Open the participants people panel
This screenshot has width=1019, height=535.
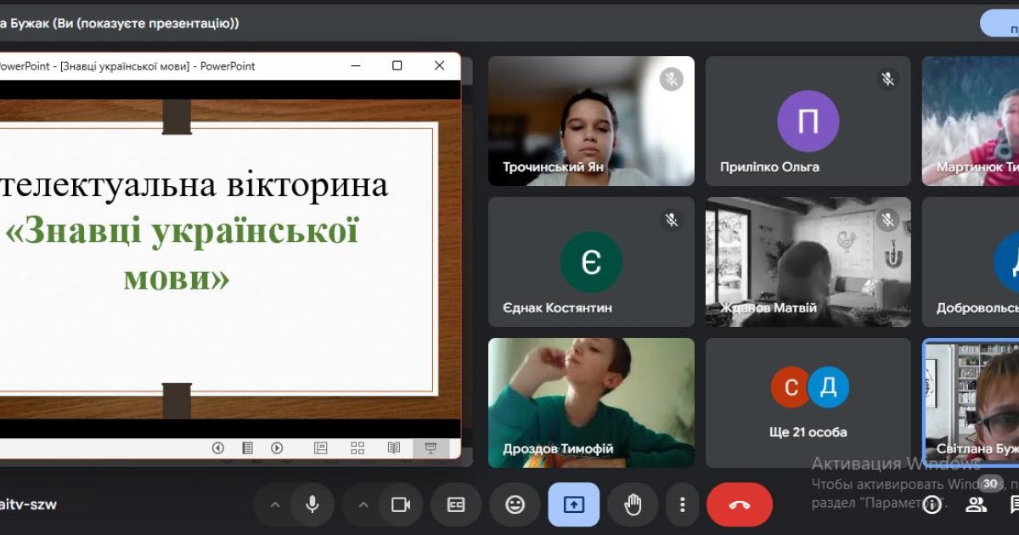click(x=977, y=504)
